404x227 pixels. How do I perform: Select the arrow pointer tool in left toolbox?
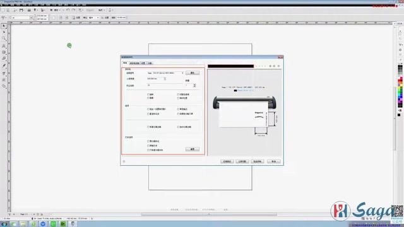click(x=4, y=26)
